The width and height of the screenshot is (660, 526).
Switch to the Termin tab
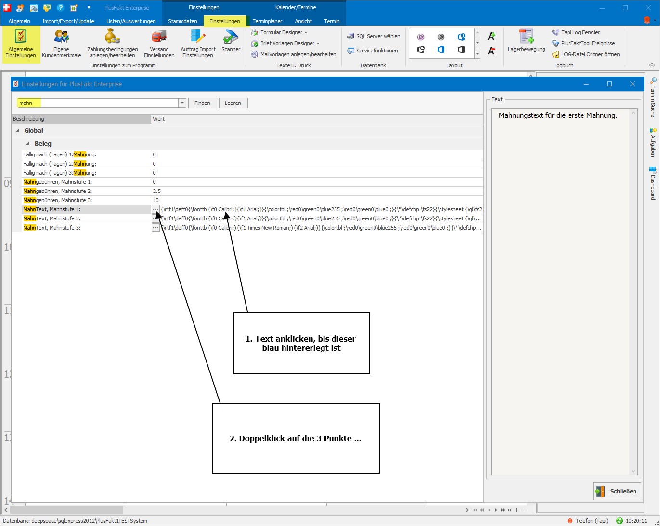point(332,21)
